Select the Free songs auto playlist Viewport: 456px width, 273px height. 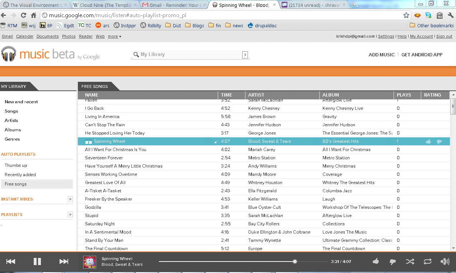(x=37, y=184)
